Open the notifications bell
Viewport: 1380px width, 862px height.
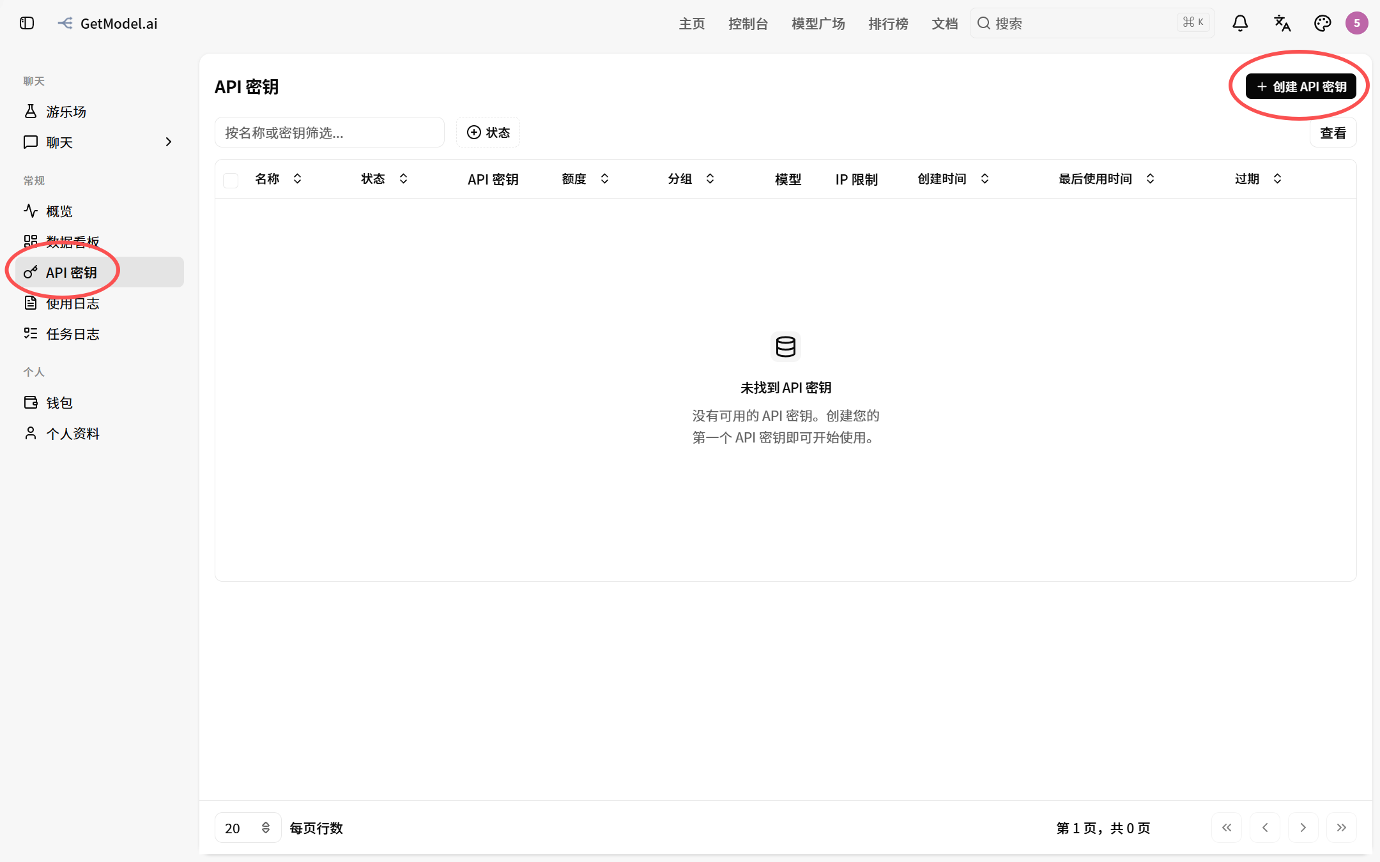(x=1240, y=24)
